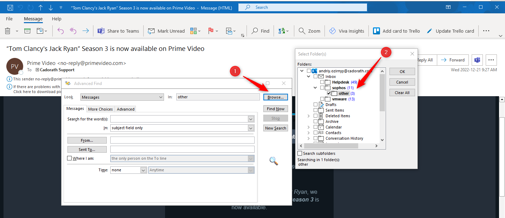Check the Helpdesk folder checkbox
Image resolution: width=505 pixels, height=218 pixels.
pyautogui.click(x=322, y=82)
